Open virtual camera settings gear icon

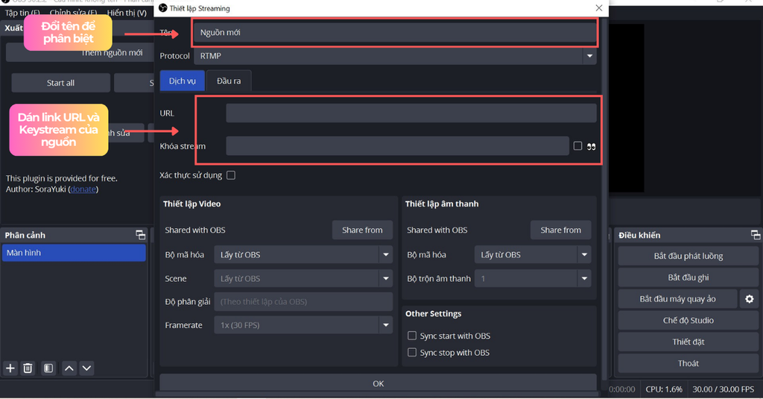(750, 299)
